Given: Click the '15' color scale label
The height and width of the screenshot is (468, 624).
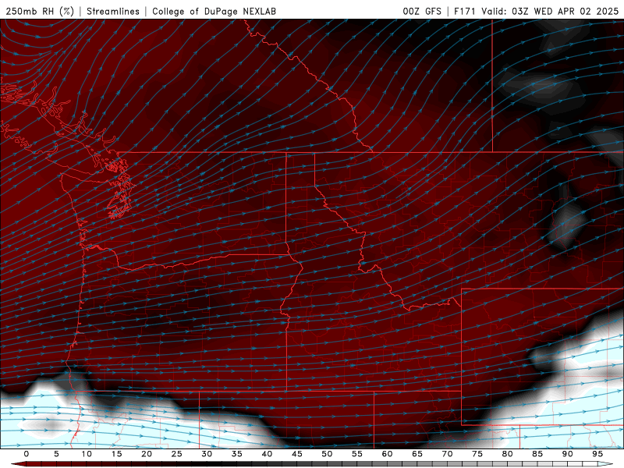Looking at the screenshot, I should tap(116, 454).
